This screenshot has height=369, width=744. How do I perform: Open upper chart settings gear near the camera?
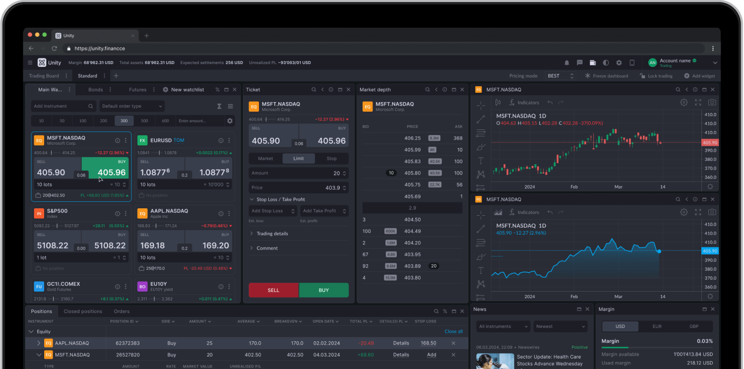click(x=684, y=102)
